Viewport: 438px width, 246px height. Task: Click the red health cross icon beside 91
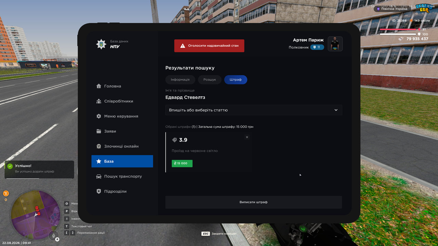click(419, 29)
